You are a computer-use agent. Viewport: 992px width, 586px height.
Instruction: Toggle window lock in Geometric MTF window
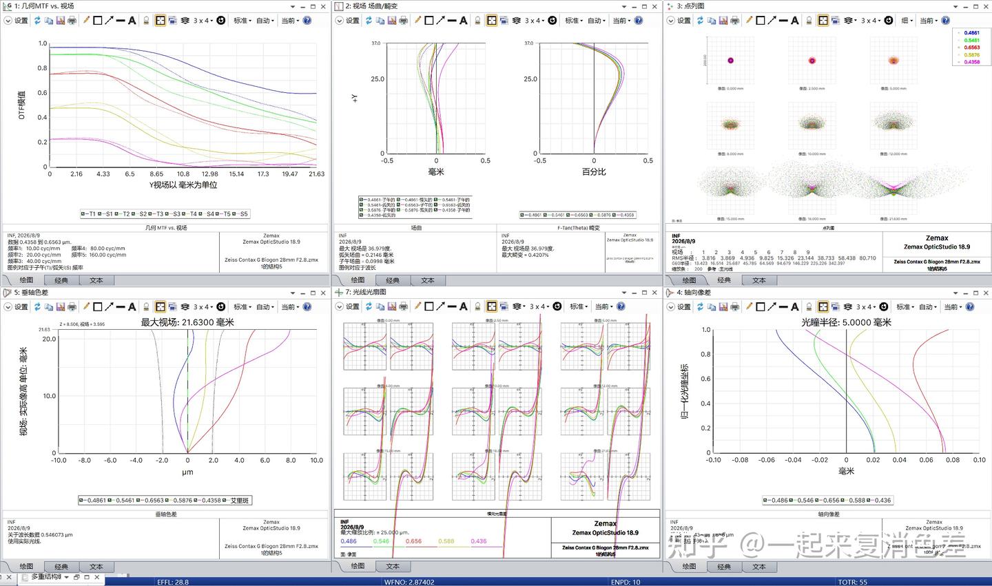click(146, 21)
